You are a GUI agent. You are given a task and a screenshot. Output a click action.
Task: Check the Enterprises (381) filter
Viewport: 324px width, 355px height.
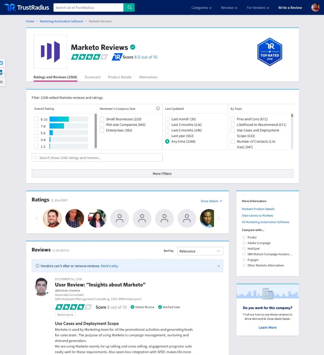tap(102, 130)
